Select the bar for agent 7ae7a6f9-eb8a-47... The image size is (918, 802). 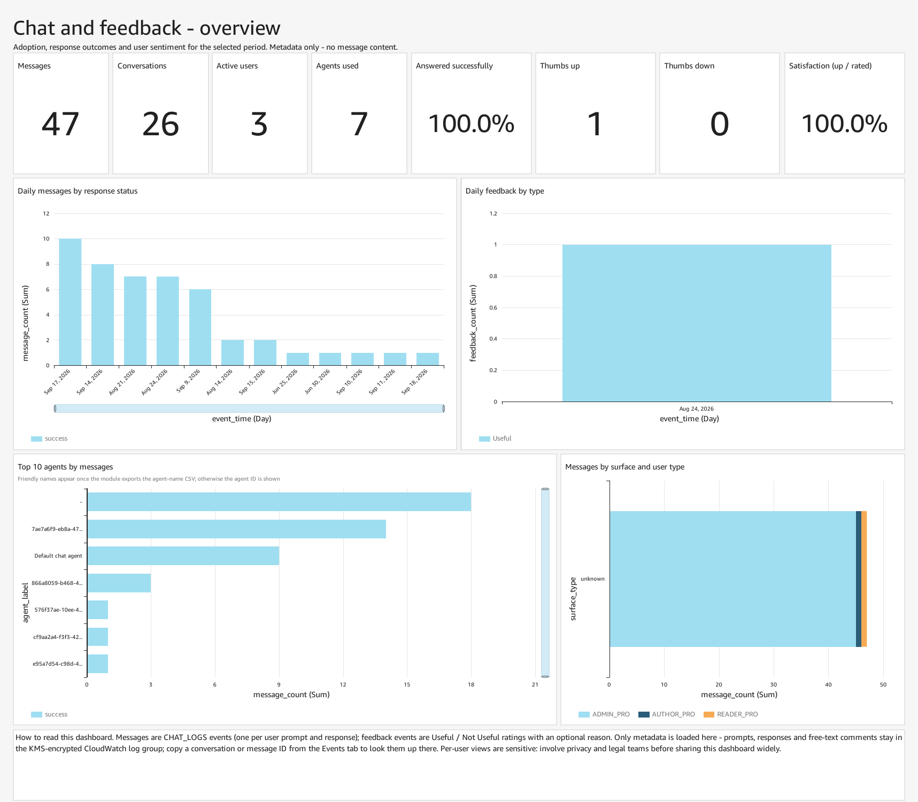[236, 529]
